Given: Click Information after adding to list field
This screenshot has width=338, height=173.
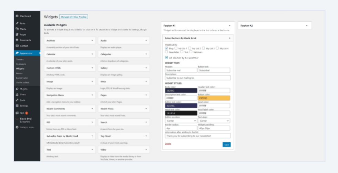Looking at the screenshot, I should click(198, 136).
